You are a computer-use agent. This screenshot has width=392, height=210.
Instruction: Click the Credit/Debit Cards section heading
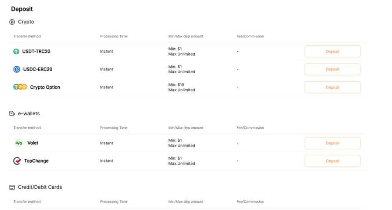click(40, 187)
